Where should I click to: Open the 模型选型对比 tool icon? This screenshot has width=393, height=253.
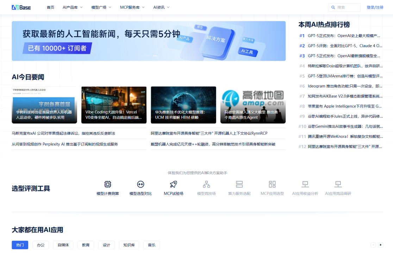point(141,184)
